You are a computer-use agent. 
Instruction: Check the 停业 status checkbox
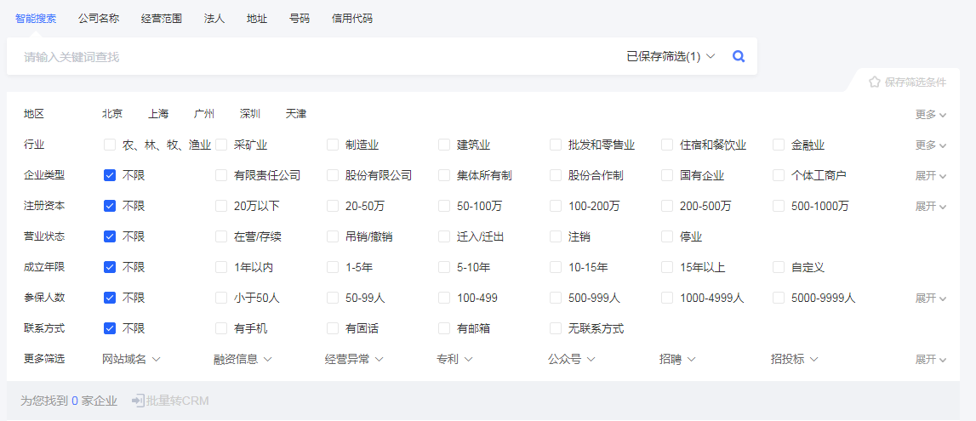(x=667, y=236)
